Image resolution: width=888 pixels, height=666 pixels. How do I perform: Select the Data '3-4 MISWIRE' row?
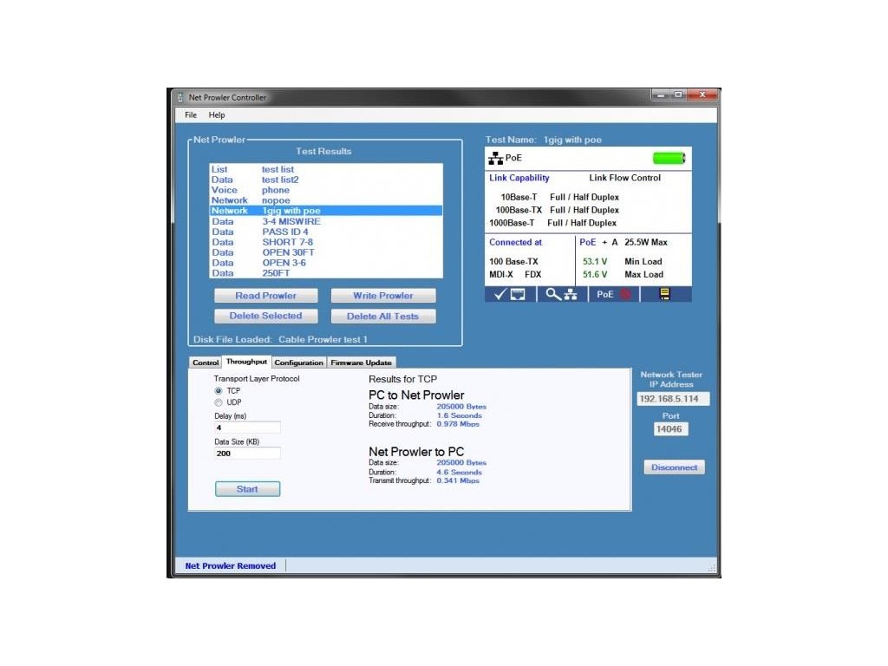point(326,221)
